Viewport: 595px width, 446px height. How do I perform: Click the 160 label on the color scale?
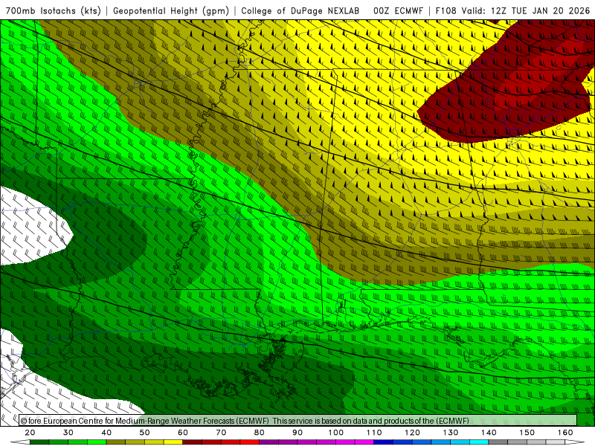click(565, 433)
